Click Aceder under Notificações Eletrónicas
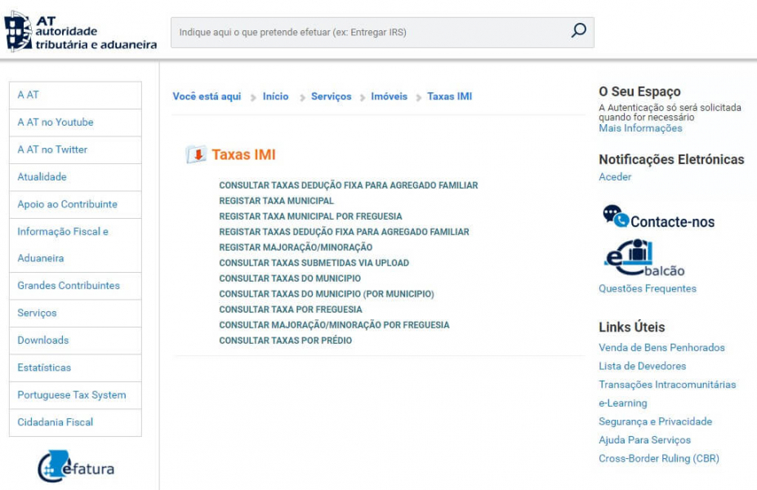Image resolution: width=757 pixels, height=490 pixels. click(x=615, y=177)
